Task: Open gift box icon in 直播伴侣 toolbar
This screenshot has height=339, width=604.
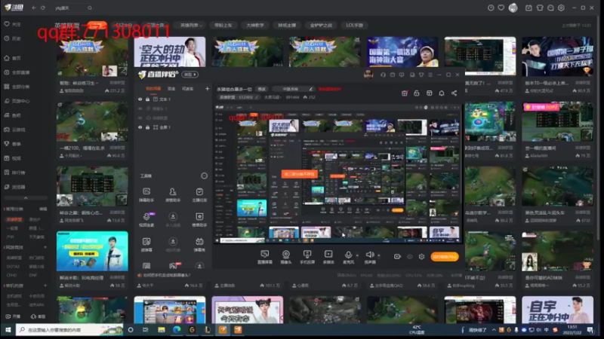Action: [x=405, y=93]
